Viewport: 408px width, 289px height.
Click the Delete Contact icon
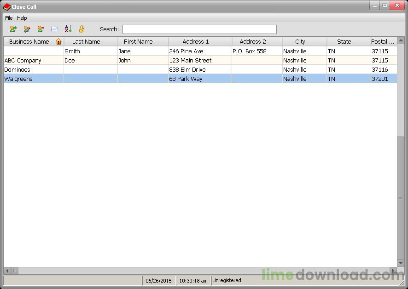pyautogui.click(x=41, y=29)
